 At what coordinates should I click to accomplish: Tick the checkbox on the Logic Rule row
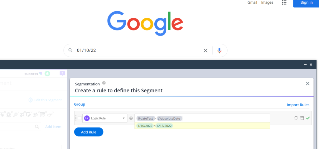coord(80,118)
